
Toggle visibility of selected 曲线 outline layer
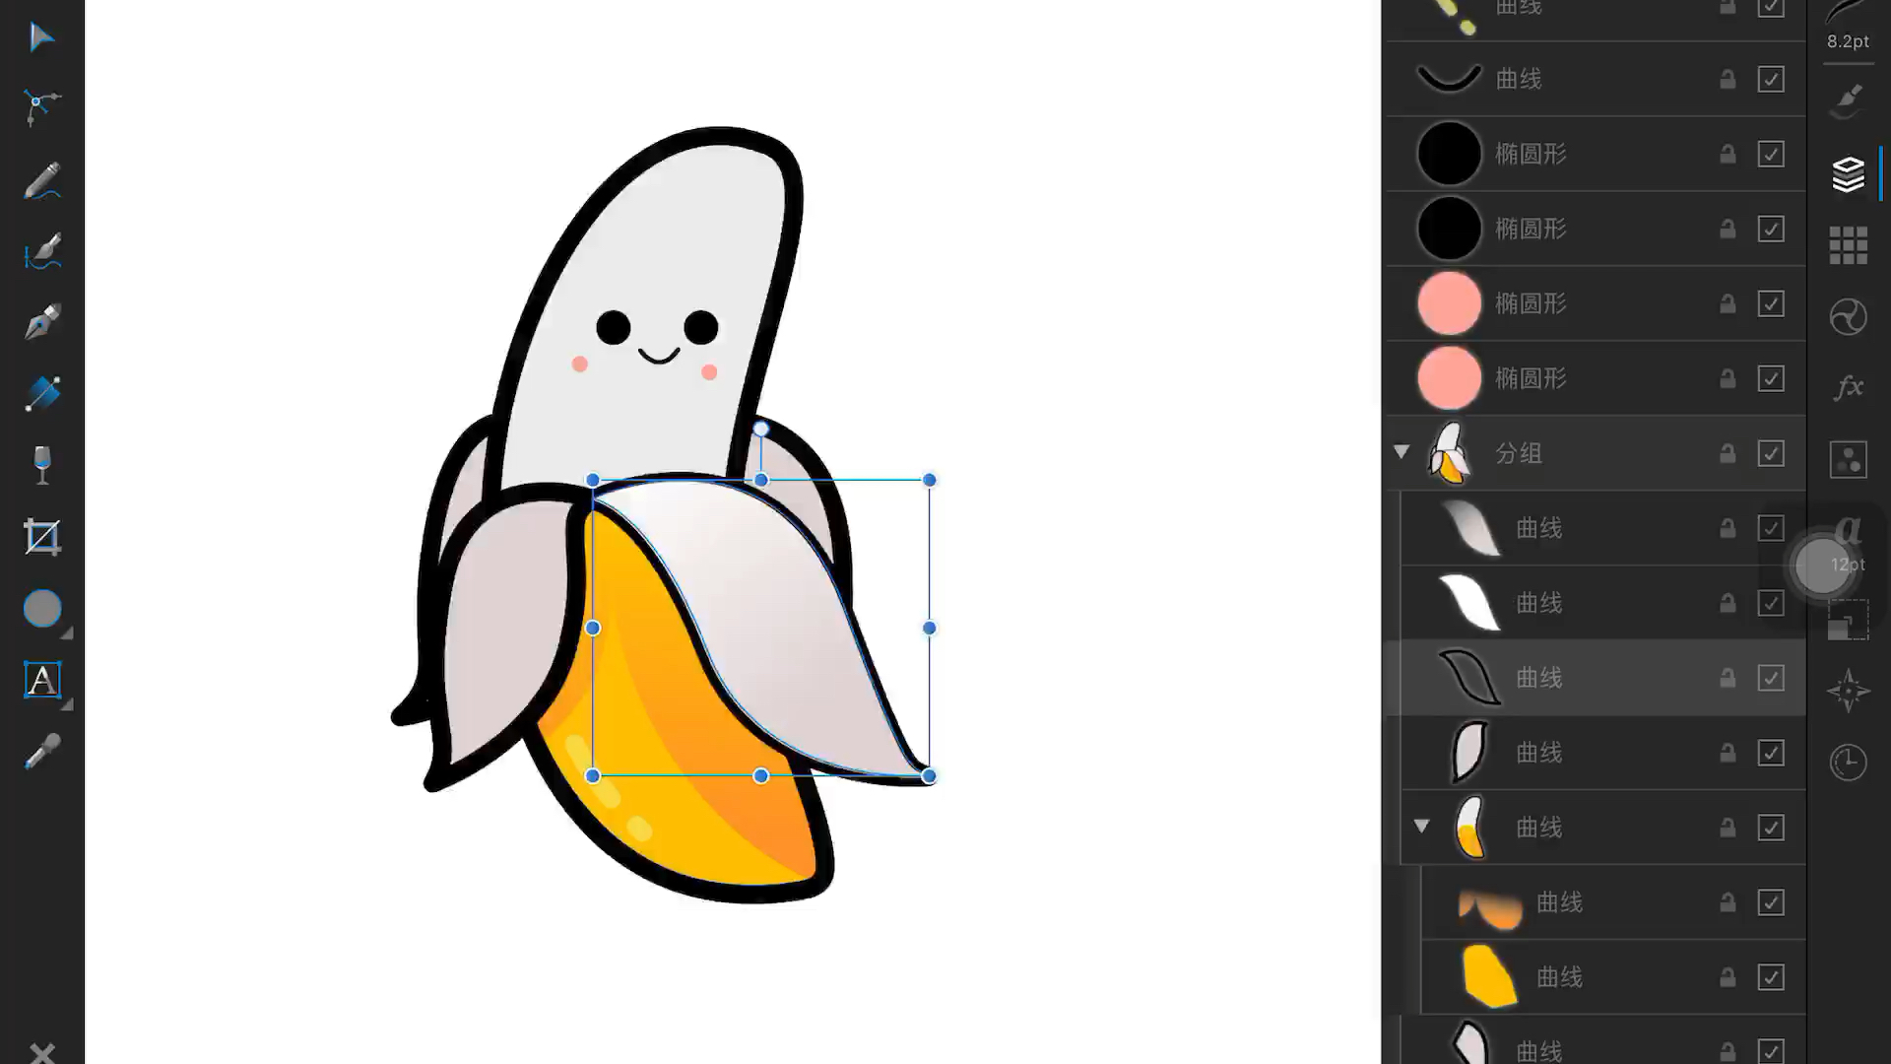[x=1770, y=678]
